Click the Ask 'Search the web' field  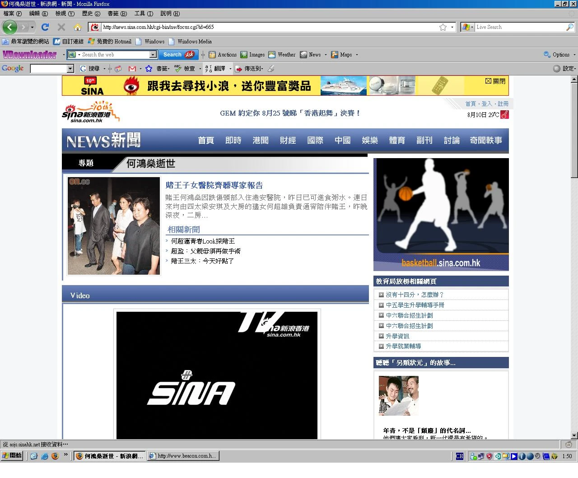(115, 55)
